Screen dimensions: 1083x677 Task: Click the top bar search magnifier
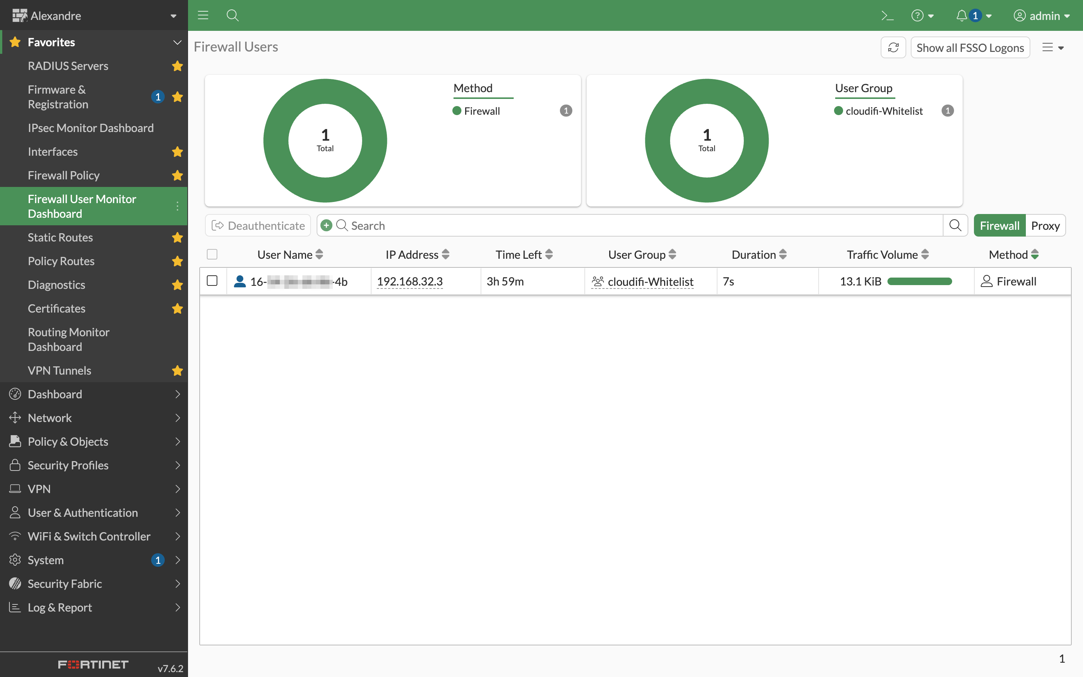tap(232, 16)
